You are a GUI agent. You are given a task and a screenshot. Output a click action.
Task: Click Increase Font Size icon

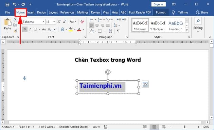tap(59, 22)
